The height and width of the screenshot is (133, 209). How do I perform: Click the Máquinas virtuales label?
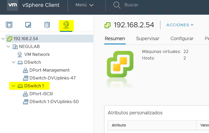(161, 51)
